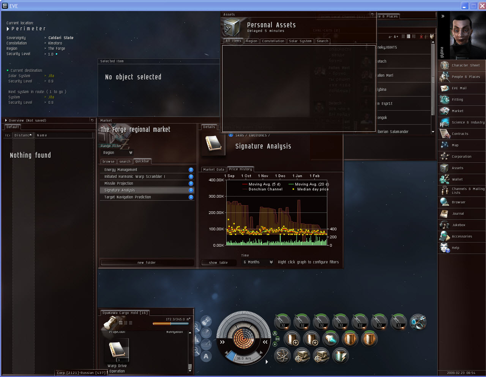Switch to the Market search tab

coord(125,162)
